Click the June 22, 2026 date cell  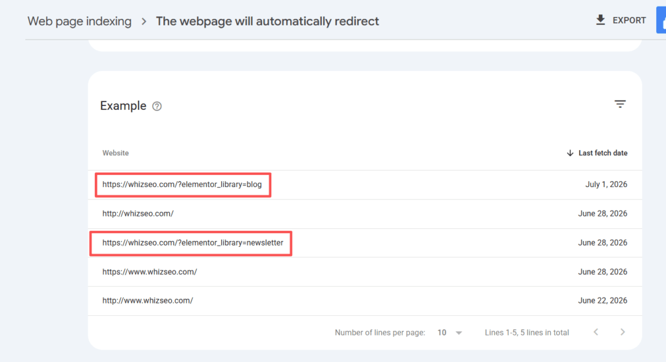point(602,300)
